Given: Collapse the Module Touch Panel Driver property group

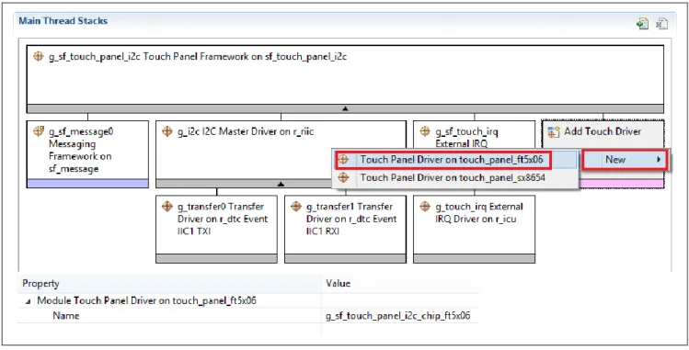Looking at the screenshot, I should (x=29, y=301).
